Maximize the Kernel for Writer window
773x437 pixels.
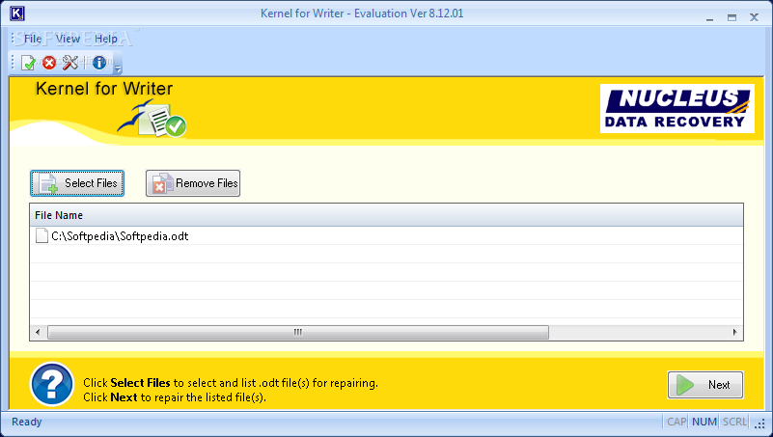click(x=732, y=17)
